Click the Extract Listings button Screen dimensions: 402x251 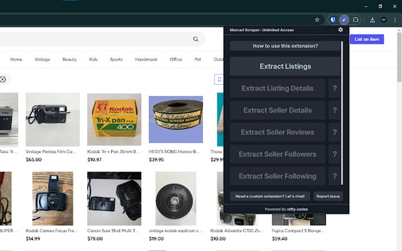285,66
